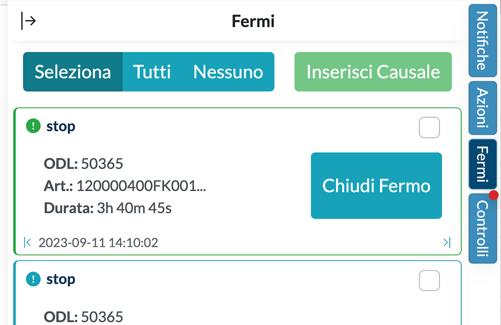Click green alert icon on first stop
This screenshot has width=501, height=325.
33,126
